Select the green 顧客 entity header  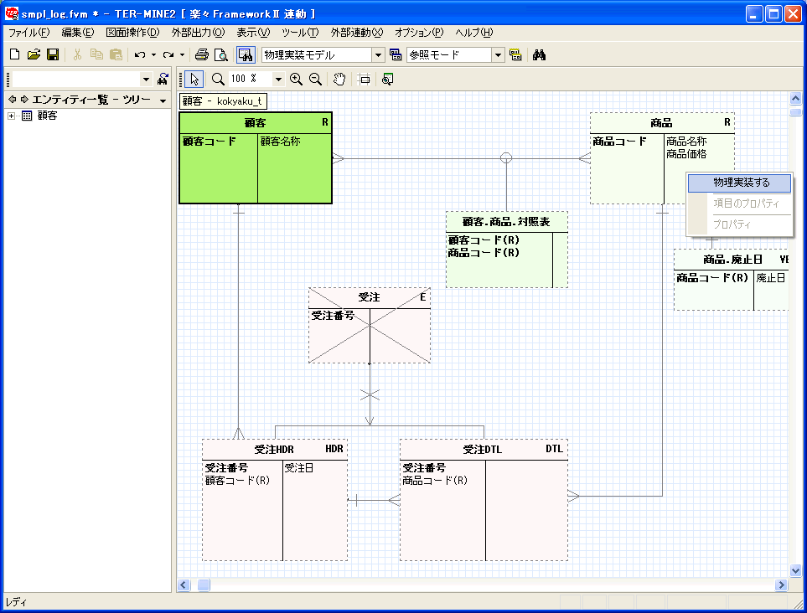click(256, 123)
